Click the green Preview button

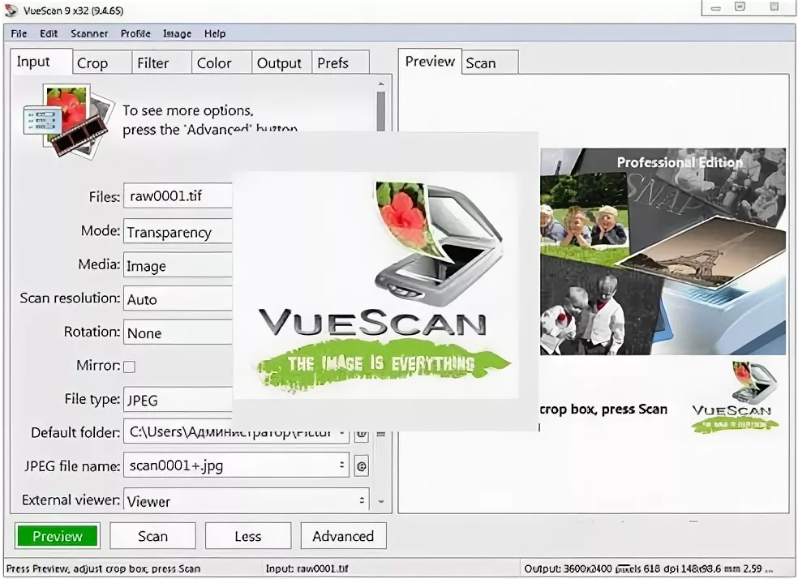57,536
